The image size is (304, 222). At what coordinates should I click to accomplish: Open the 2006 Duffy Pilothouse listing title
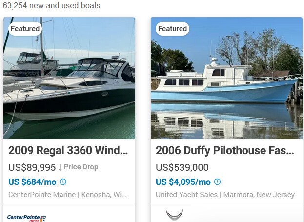point(225,150)
